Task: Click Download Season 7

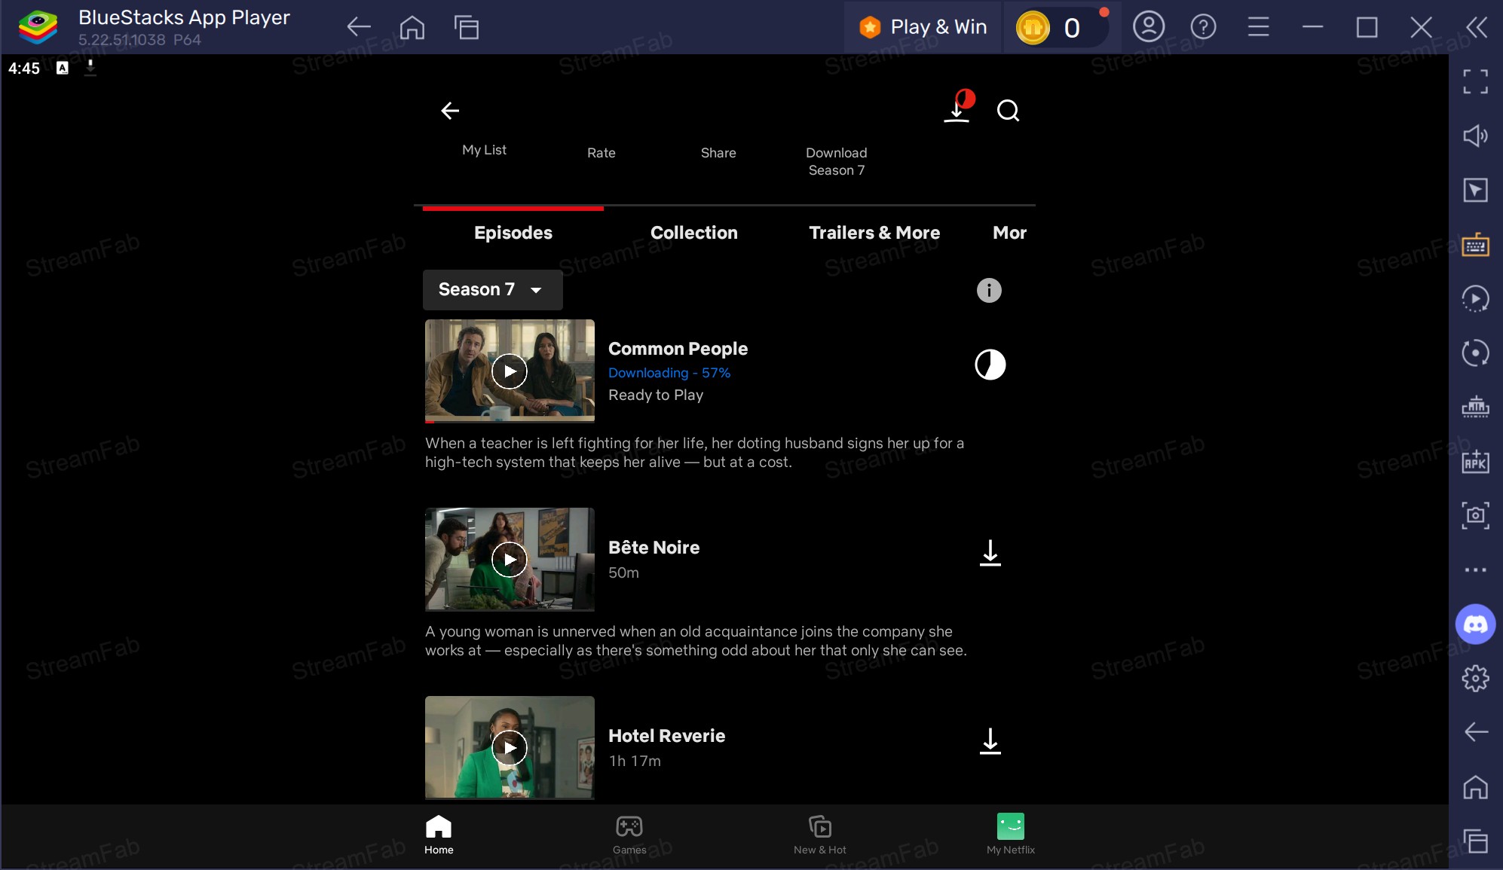Action: [x=837, y=161]
